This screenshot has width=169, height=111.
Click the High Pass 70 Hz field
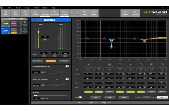pos(36,98)
